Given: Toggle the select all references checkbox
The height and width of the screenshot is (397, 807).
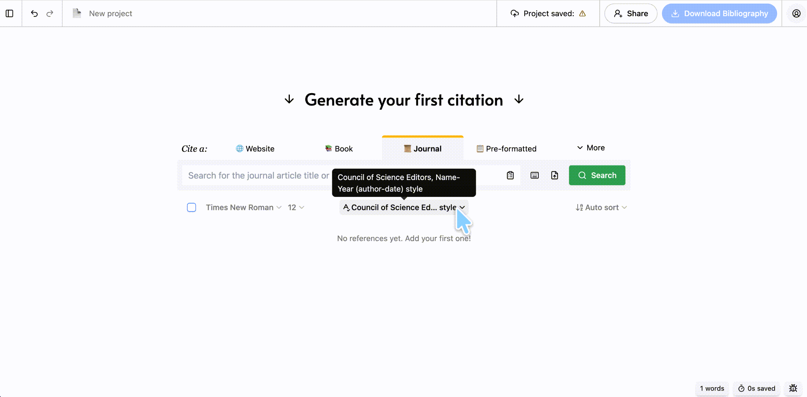Looking at the screenshot, I should tap(192, 207).
